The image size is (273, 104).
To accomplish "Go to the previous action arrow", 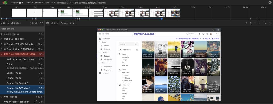I will (x=246, y=23).
